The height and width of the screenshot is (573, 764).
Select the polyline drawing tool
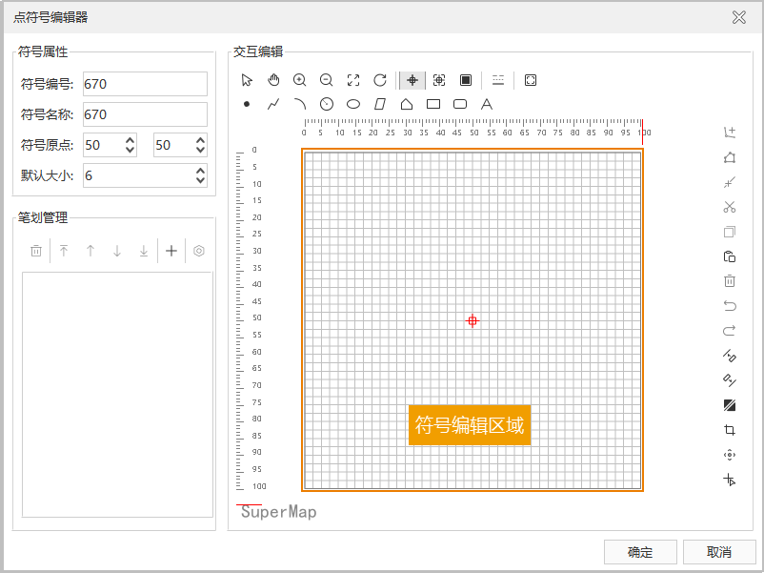pyautogui.click(x=273, y=104)
